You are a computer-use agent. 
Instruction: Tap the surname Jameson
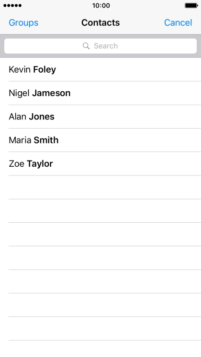click(51, 93)
